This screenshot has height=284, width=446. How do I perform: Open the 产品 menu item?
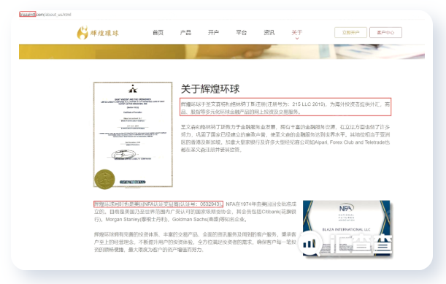[185, 32]
